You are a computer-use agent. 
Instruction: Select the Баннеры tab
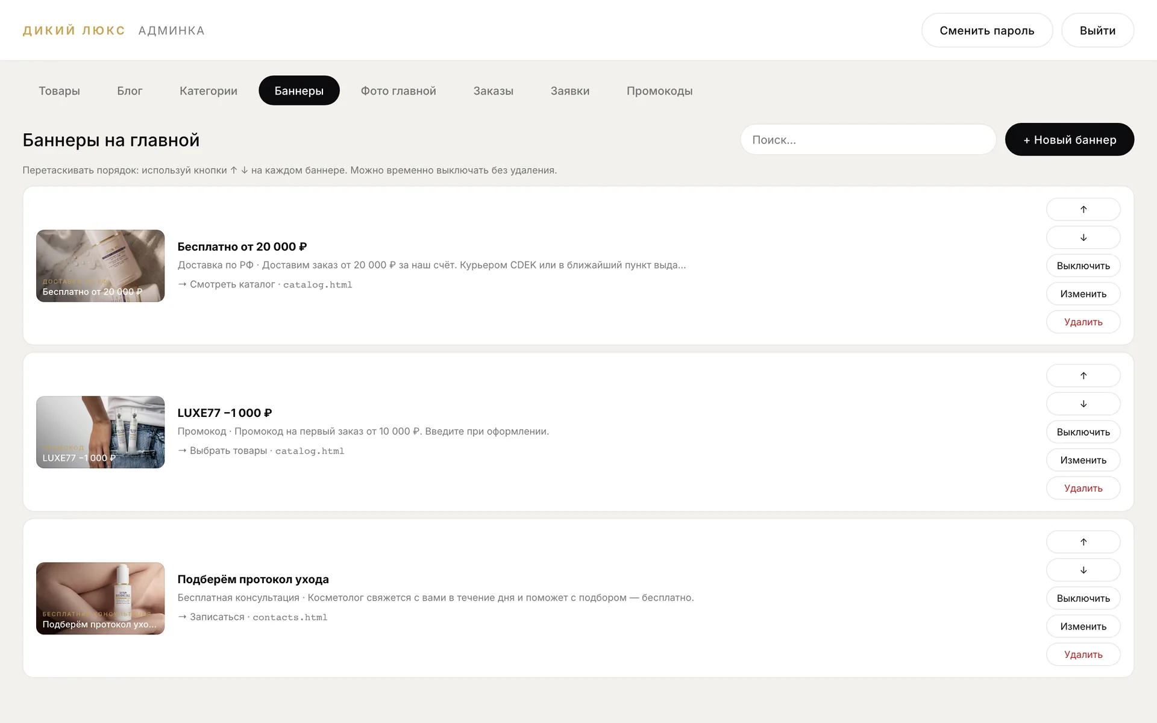click(x=299, y=90)
